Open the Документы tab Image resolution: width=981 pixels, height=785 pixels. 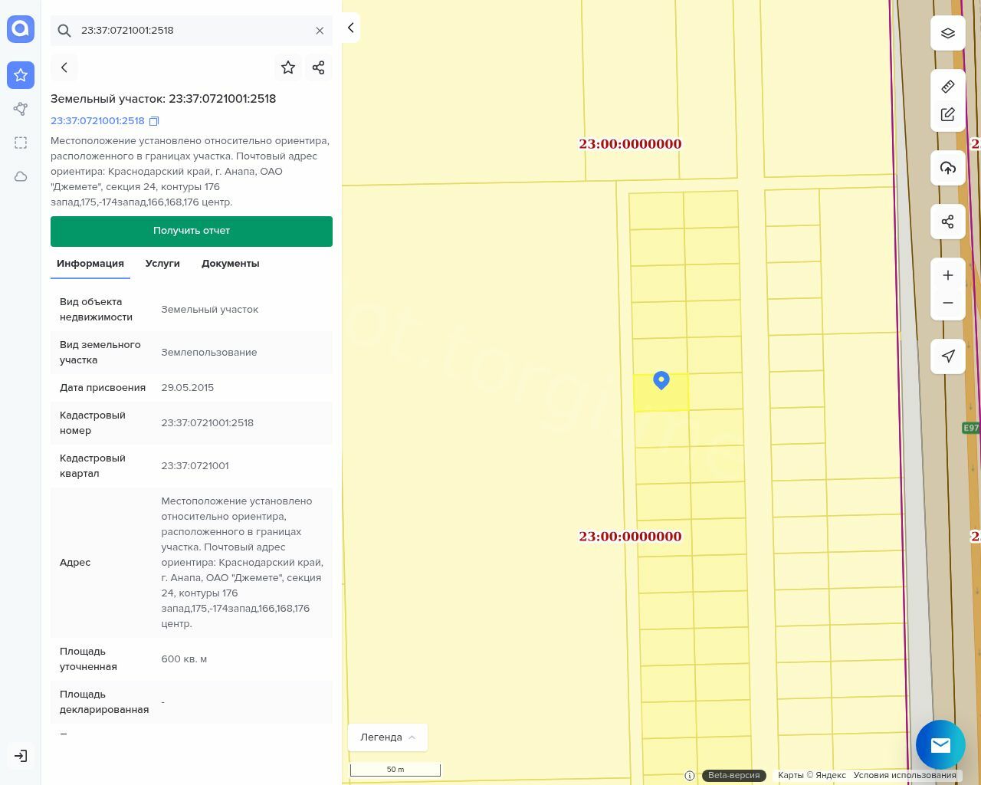click(230, 263)
